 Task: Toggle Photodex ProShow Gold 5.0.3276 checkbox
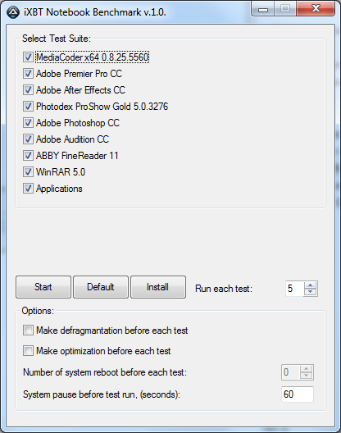(x=28, y=107)
